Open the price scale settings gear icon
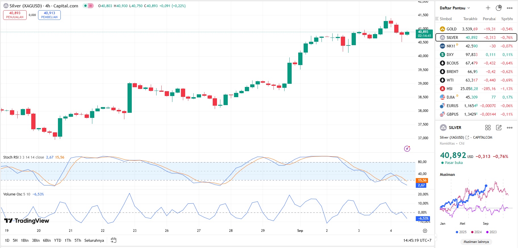 pyautogui.click(x=425, y=231)
